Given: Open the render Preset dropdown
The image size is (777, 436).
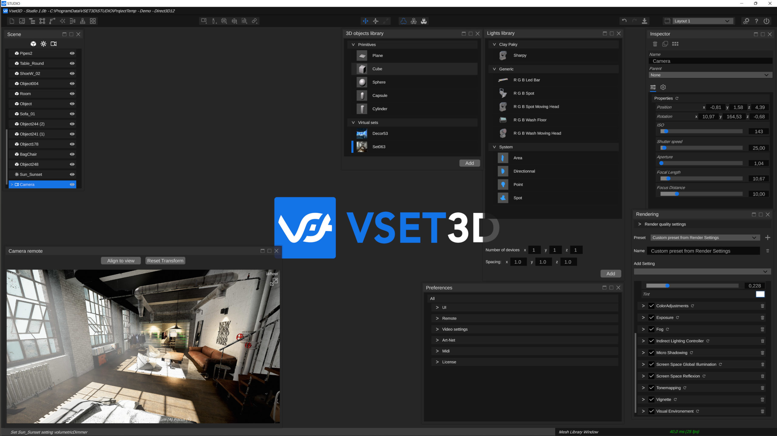Looking at the screenshot, I should [x=705, y=238].
